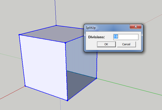Click OK in the SplitUp dialog
This screenshot has height=110, width=162.
click(106, 44)
